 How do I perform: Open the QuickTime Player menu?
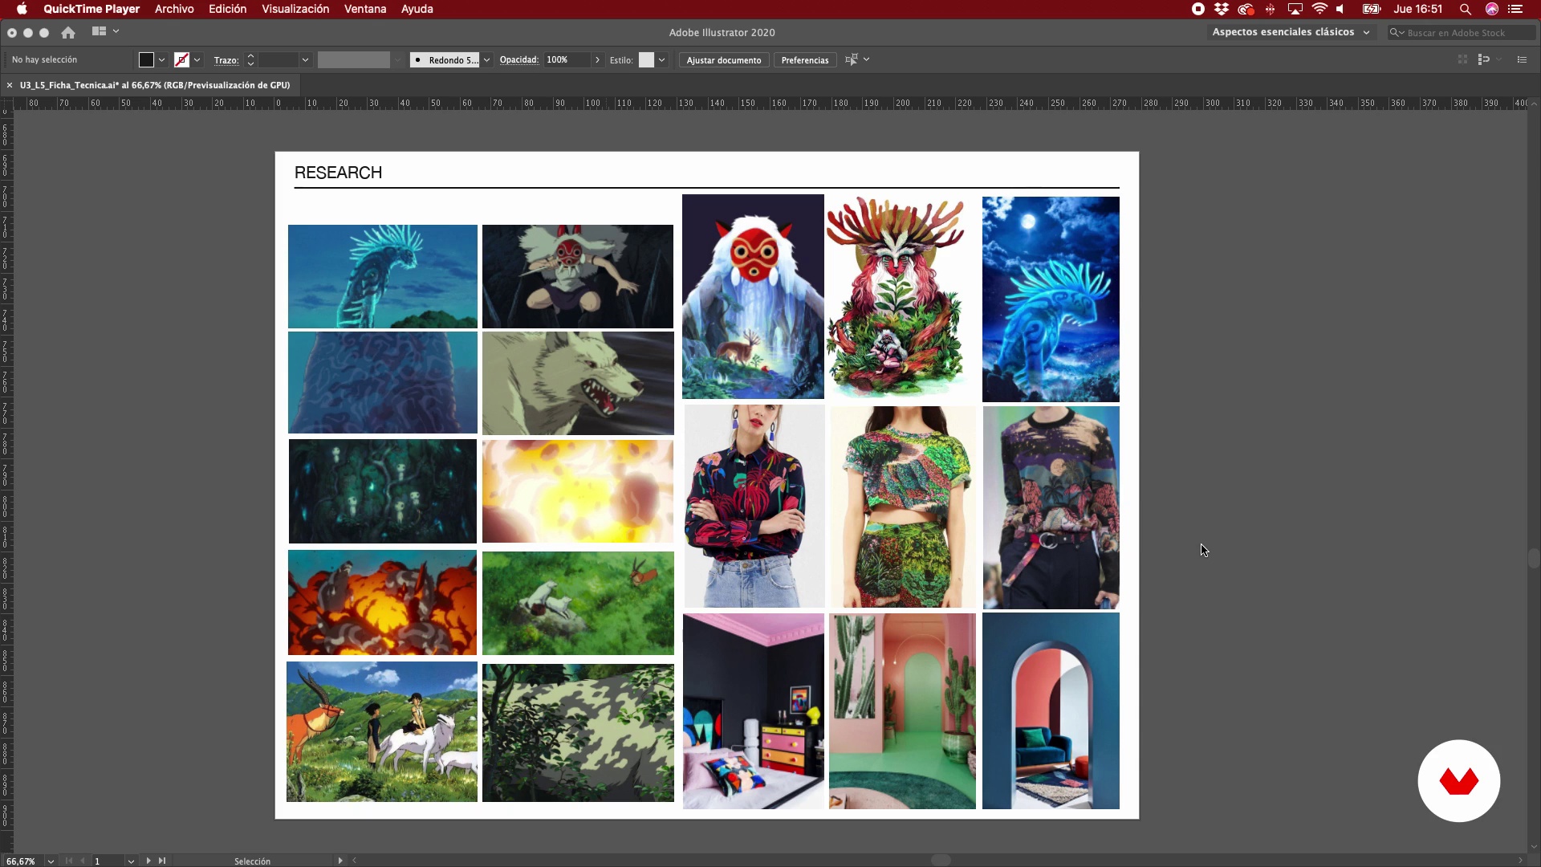pos(91,9)
